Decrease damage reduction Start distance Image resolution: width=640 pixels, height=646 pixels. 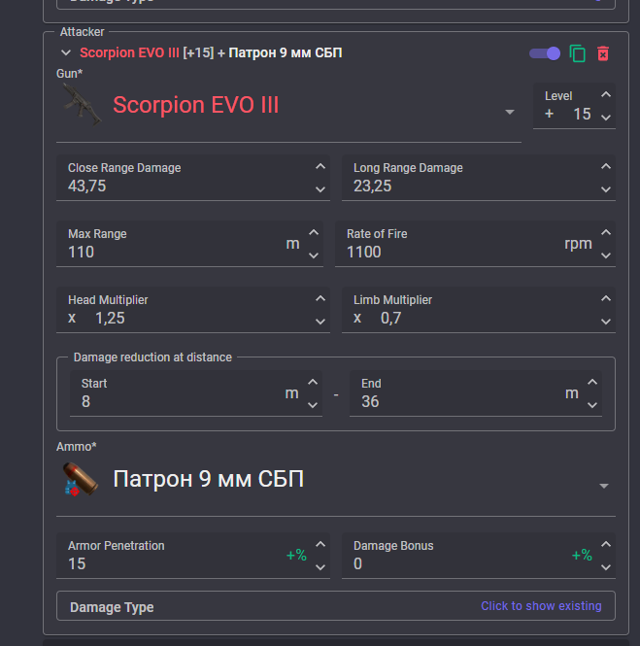[313, 405]
